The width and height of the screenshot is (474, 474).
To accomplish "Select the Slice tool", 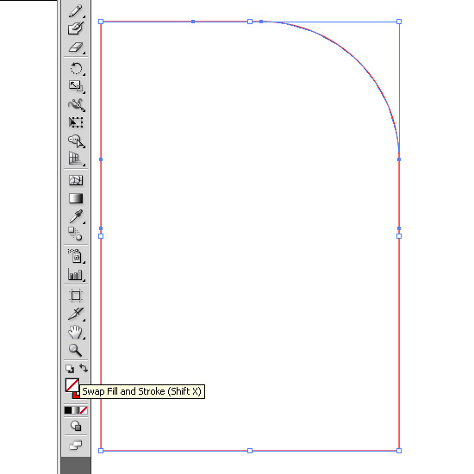I will (76, 314).
